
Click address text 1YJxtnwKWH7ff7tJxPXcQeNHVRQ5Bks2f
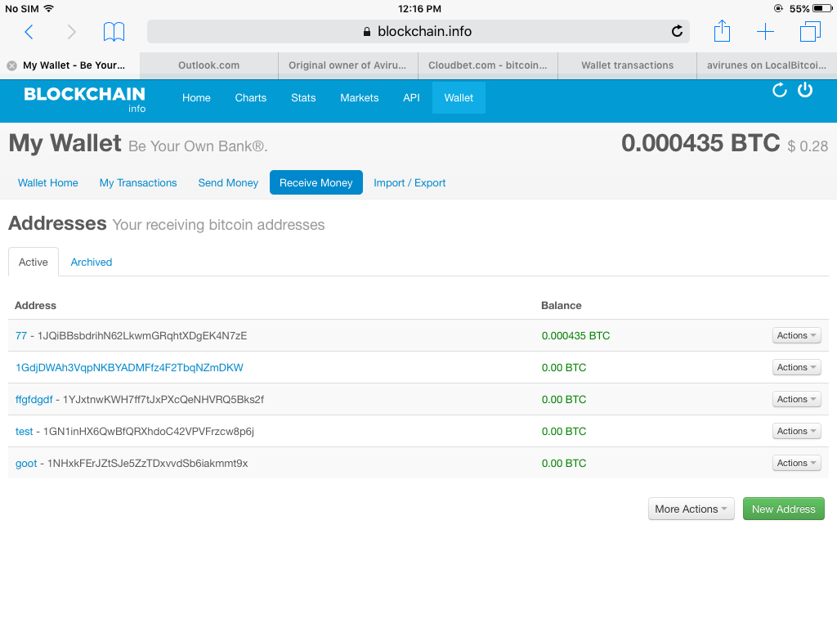point(163,400)
